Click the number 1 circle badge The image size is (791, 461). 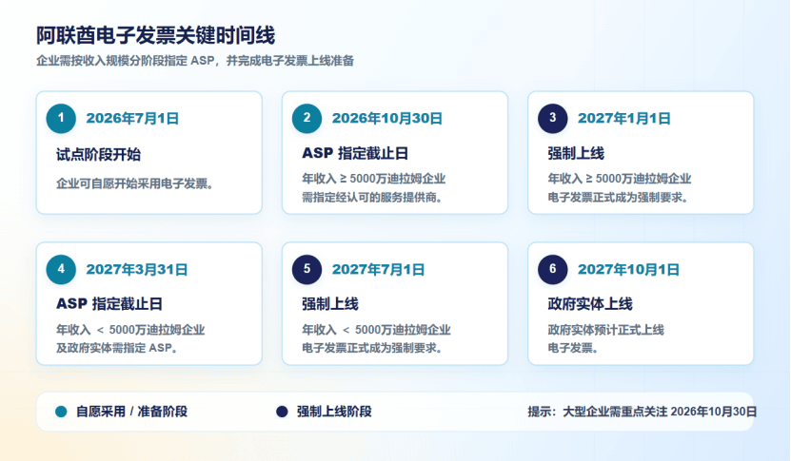click(61, 119)
